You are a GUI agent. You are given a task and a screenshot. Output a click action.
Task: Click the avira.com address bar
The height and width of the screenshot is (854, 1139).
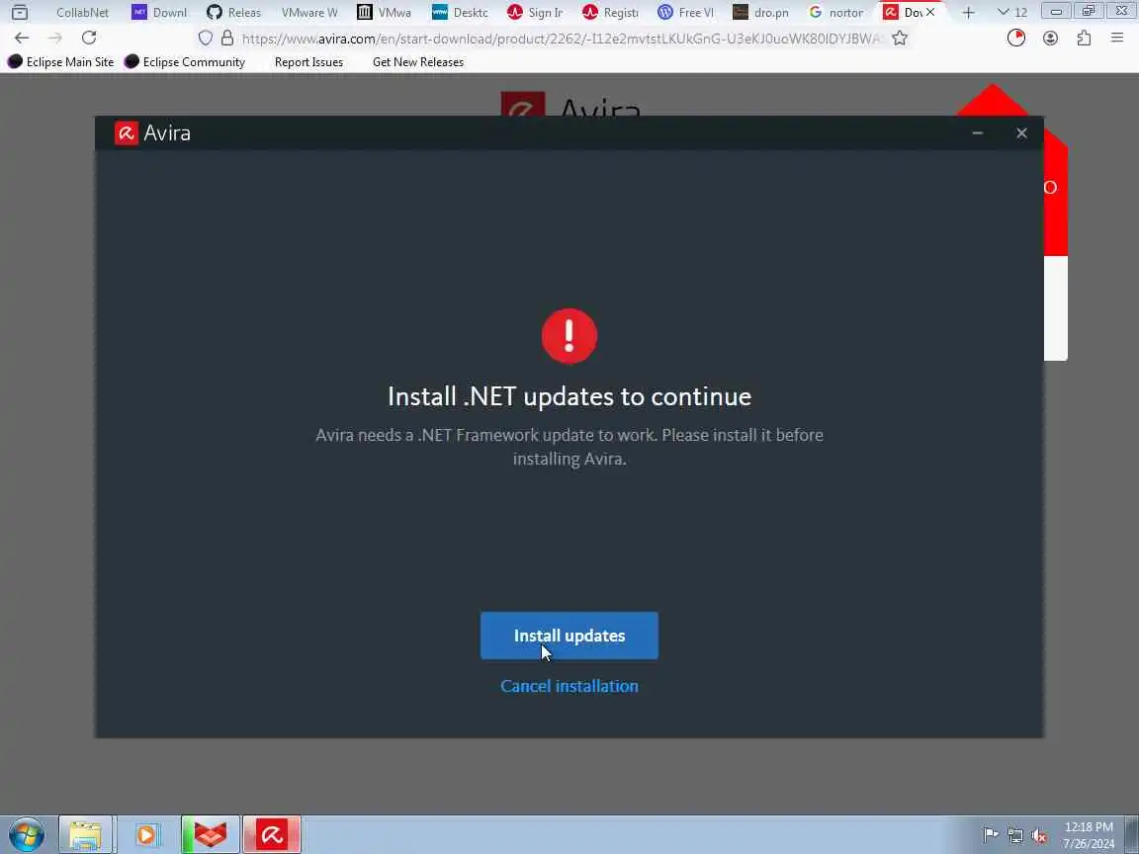[x=560, y=39]
